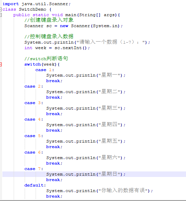This screenshot has width=186, height=201.
Task: Click the public static void main declaration
Action: (66, 15)
